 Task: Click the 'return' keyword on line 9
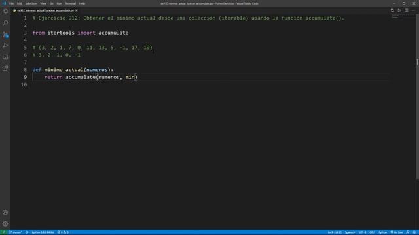(x=53, y=77)
